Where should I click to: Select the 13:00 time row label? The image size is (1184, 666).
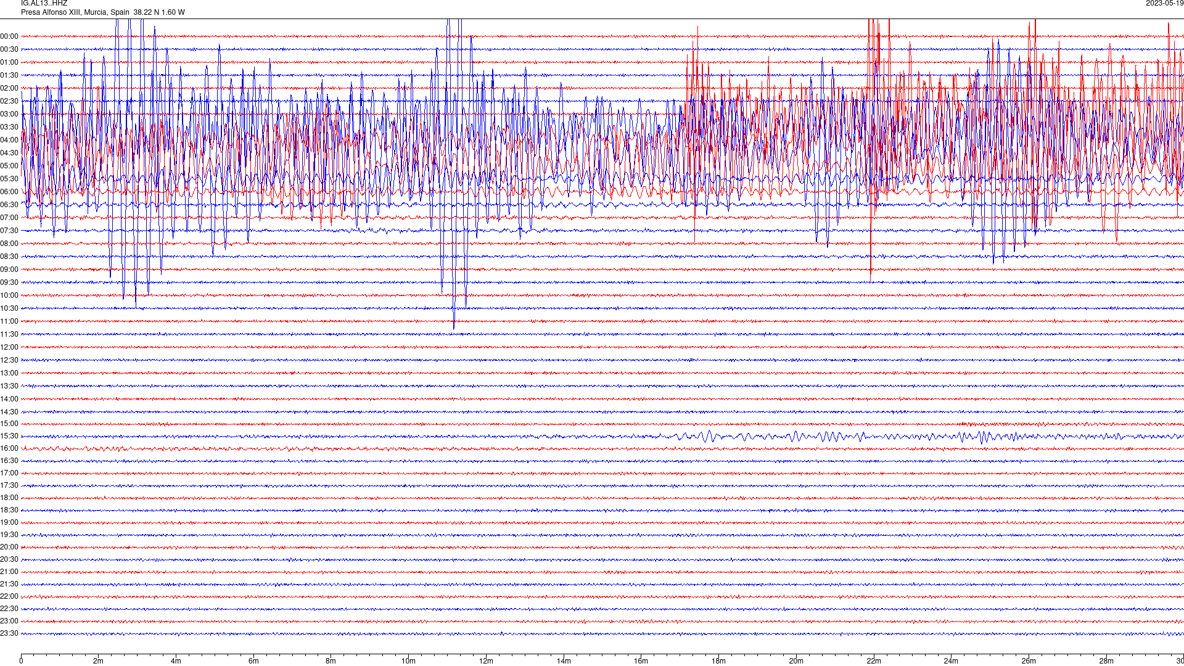click(9, 373)
